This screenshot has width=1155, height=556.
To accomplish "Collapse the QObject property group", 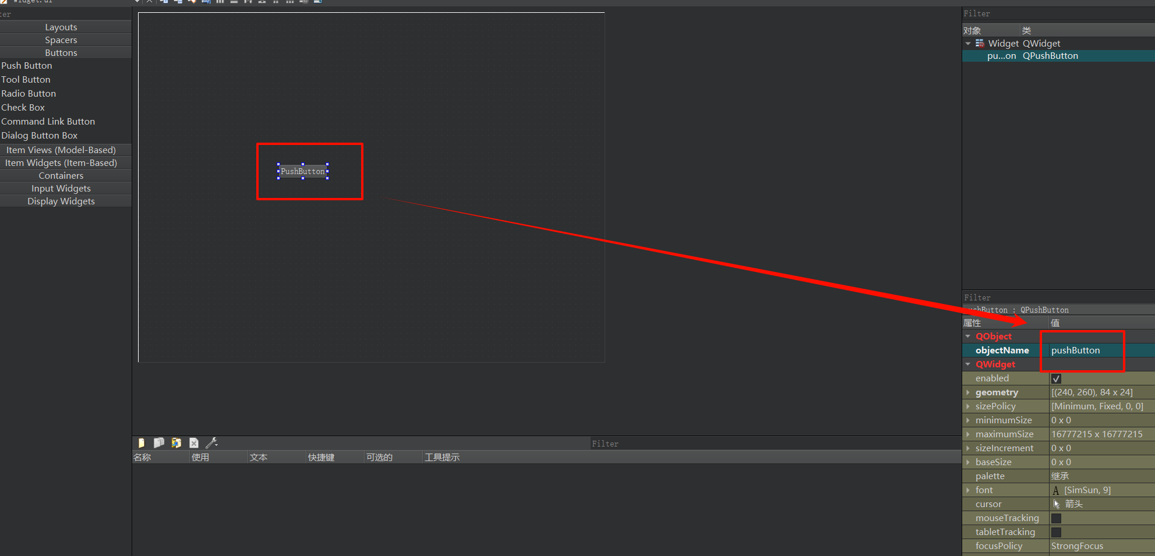I will pyautogui.click(x=968, y=337).
